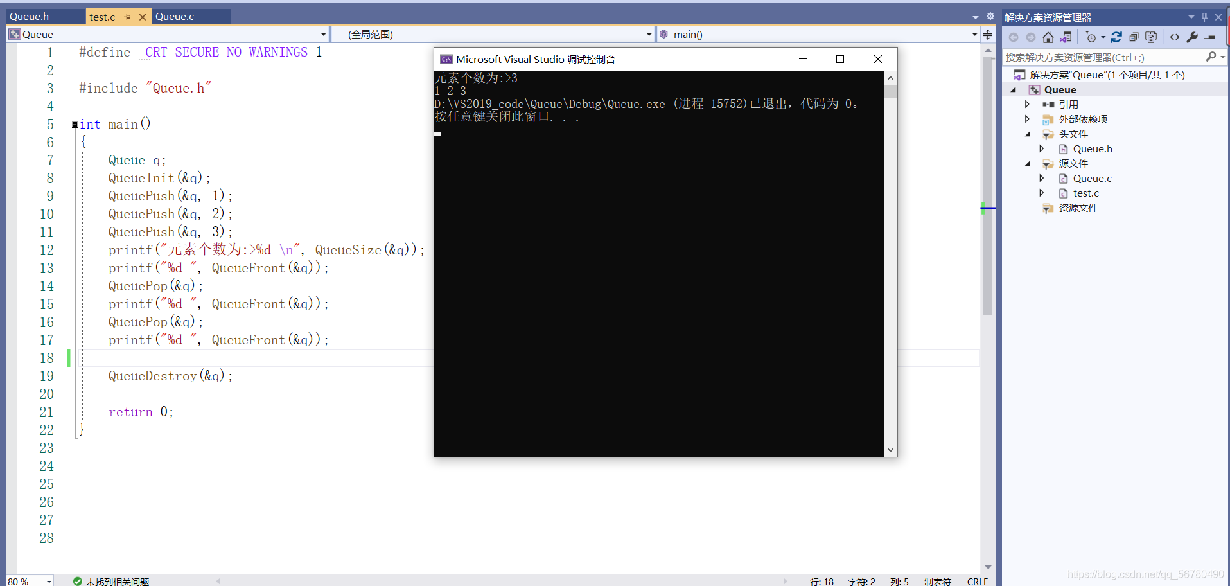
Task: Open the active documents list dropdown arrow
Action: click(x=976, y=17)
